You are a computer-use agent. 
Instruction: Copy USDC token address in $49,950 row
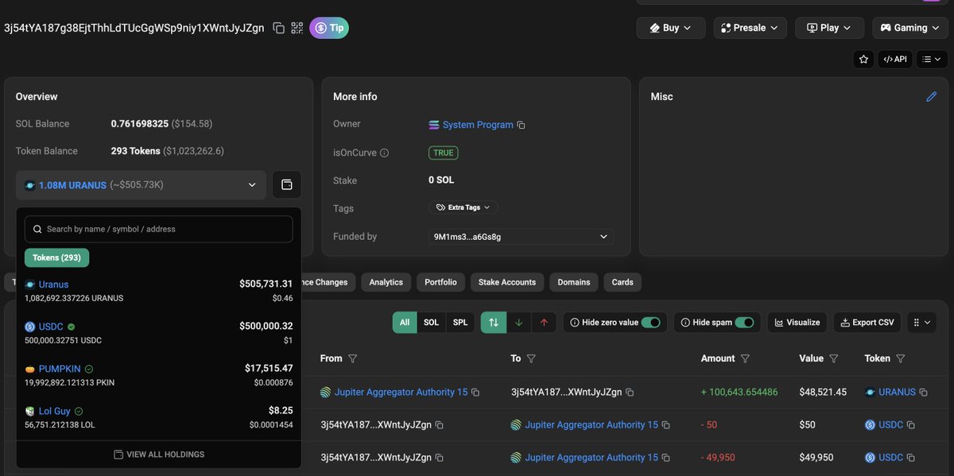click(x=911, y=458)
